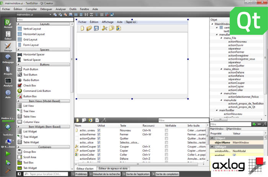Viewport: 268px width, 177px height.
Task: Enable Vérifiable for actionDefaire
Action: (x=167, y=159)
